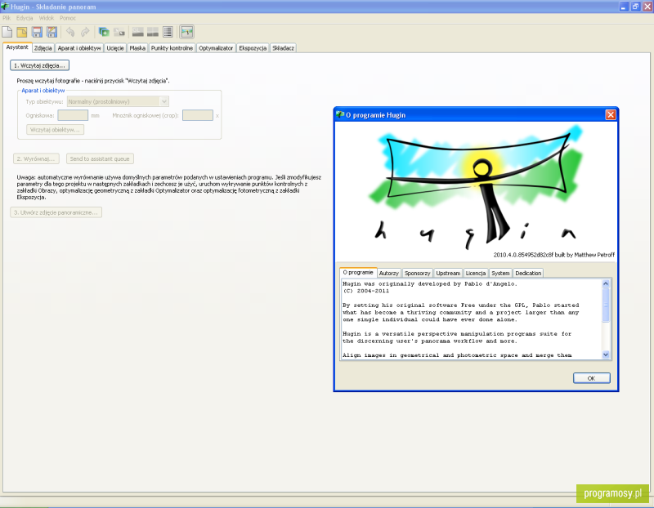Screen dimensions: 654x508
Task: Click the Ogniskowa input field
Action: (73, 115)
